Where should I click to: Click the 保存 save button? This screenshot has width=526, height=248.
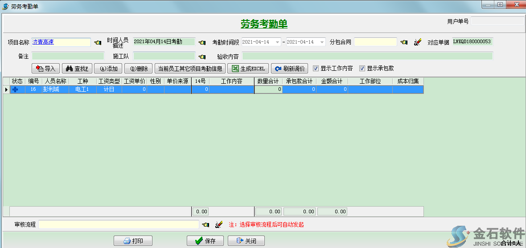pos(205,241)
